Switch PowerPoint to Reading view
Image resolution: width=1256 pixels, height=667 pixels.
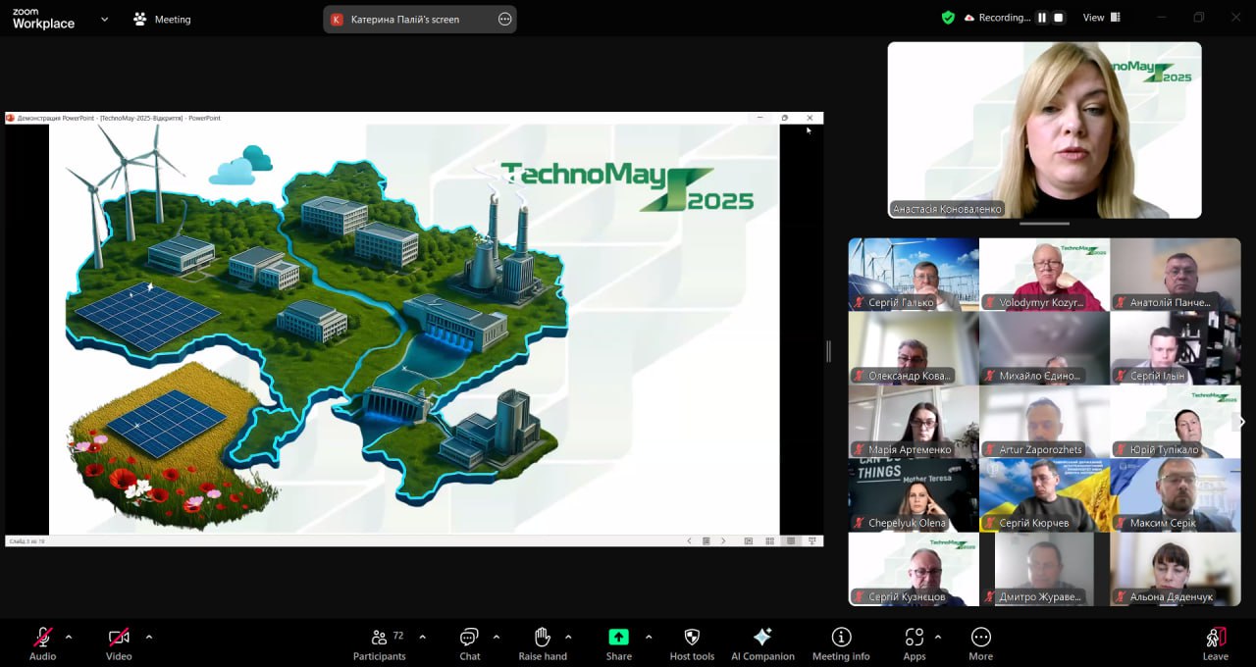click(x=791, y=540)
